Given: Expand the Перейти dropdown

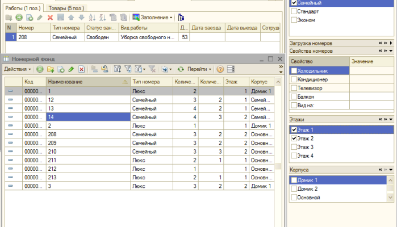Looking at the screenshot, I should 199,69.
